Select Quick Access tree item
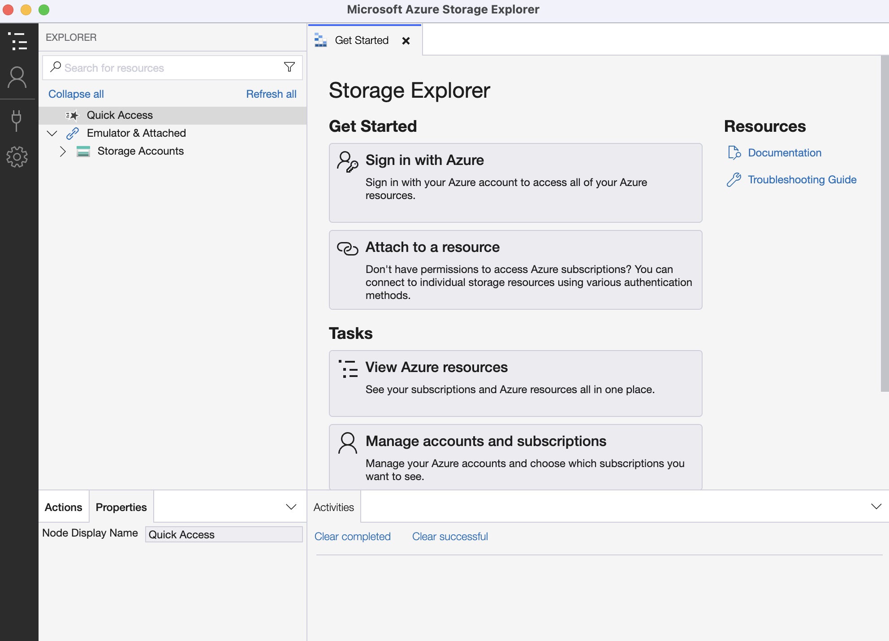This screenshot has width=889, height=641. coord(173,115)
